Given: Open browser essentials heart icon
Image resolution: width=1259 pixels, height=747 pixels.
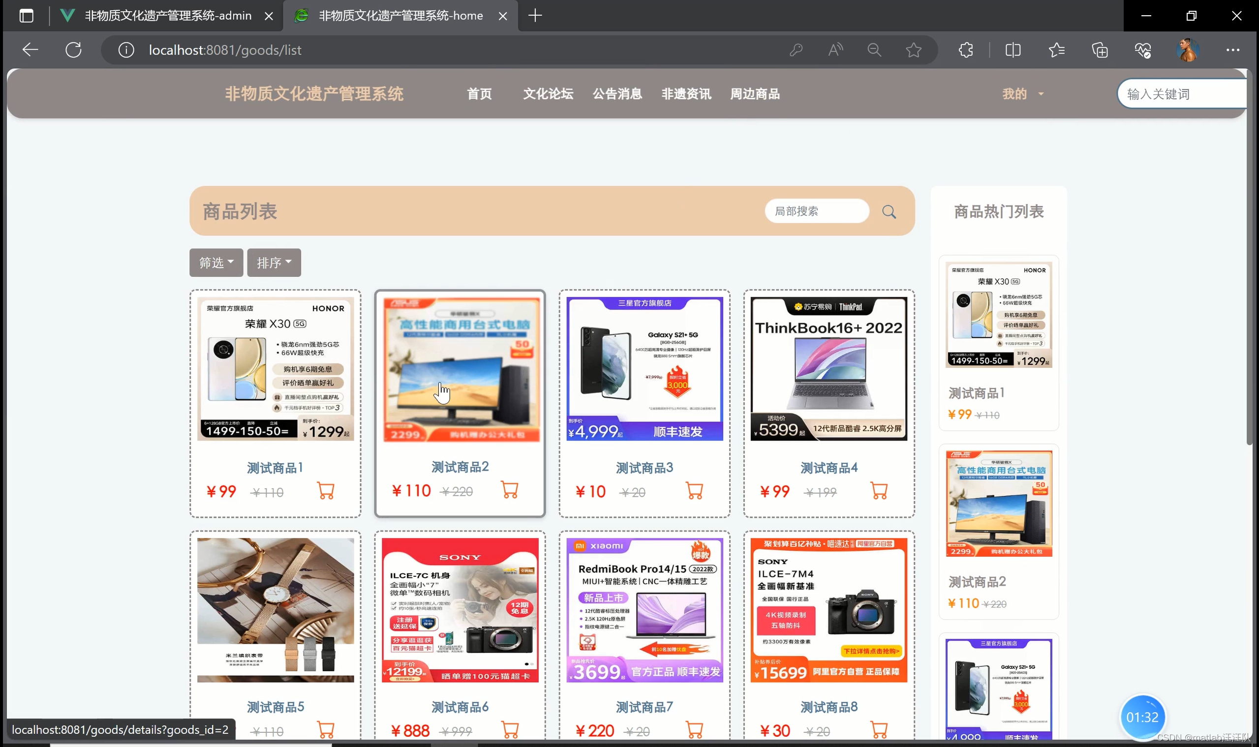Looking at the screenshot, I should pos(1143,50).
